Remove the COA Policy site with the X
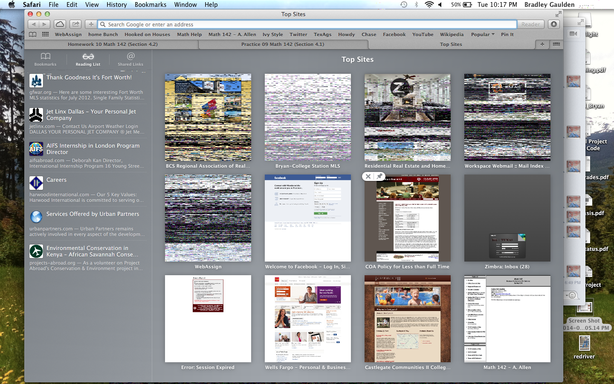The image size is (614, 384). [x=368, y=176]
